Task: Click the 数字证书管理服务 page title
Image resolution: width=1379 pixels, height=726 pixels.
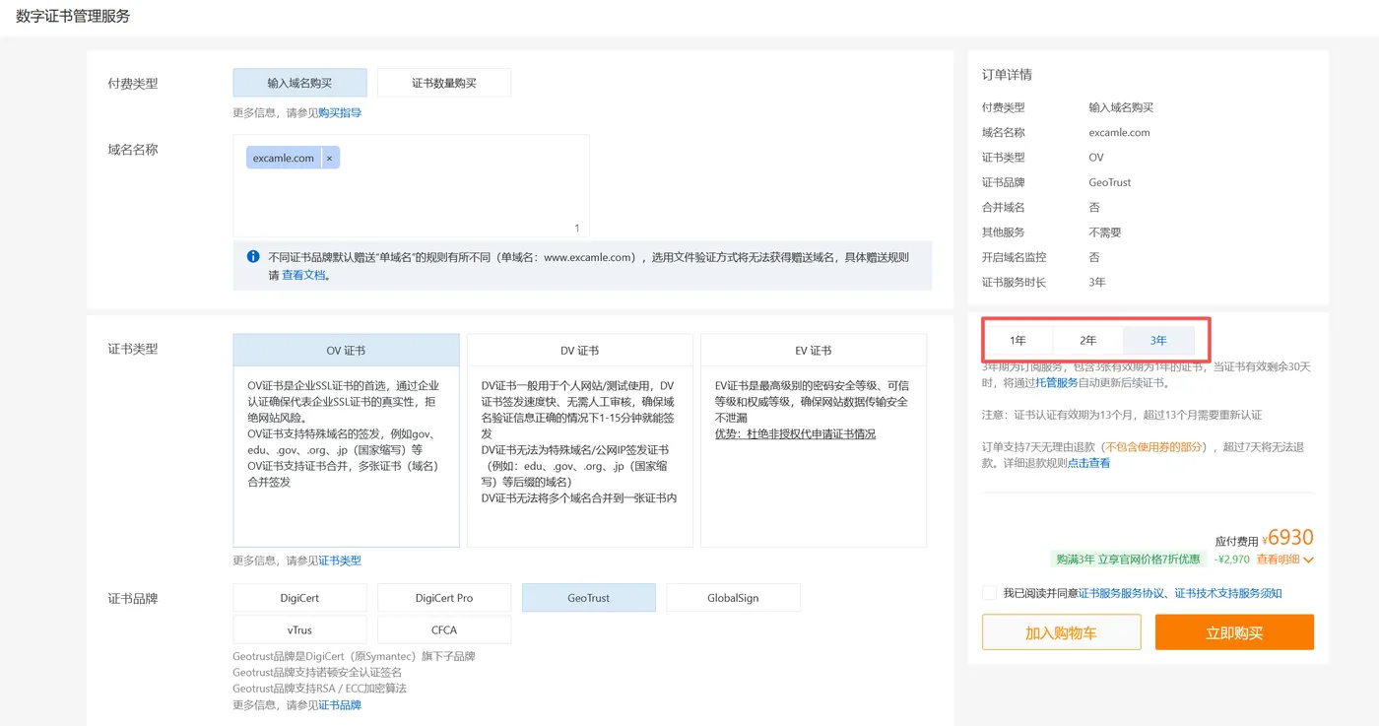Action: (73, 16)
